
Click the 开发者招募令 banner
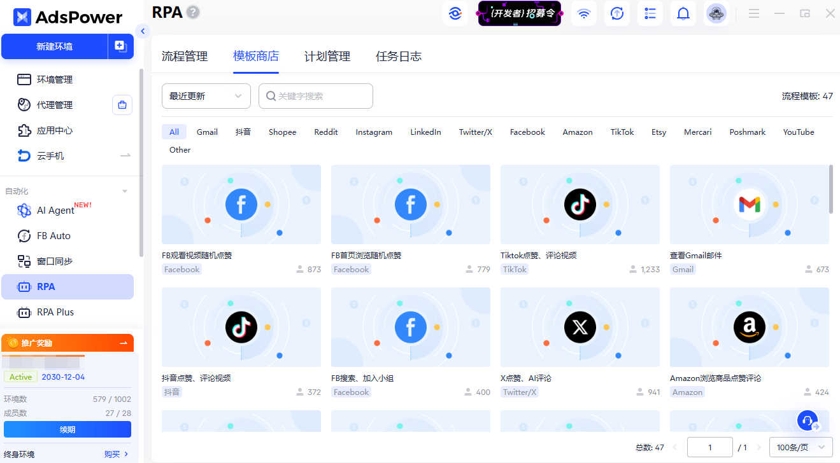point(520,13)
